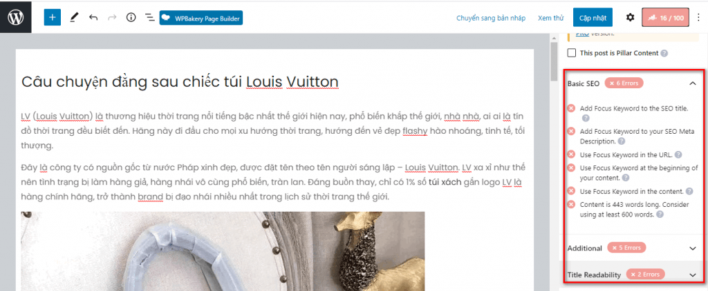Open settings gear icon
Image resolution: width=708 pixels, height=291 pixels.
631,17
